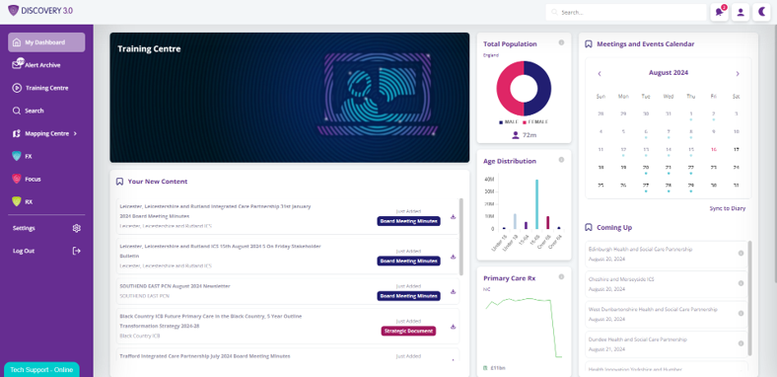
Task: Open RX shield icon in sidebar
Action: click(17, 202)
